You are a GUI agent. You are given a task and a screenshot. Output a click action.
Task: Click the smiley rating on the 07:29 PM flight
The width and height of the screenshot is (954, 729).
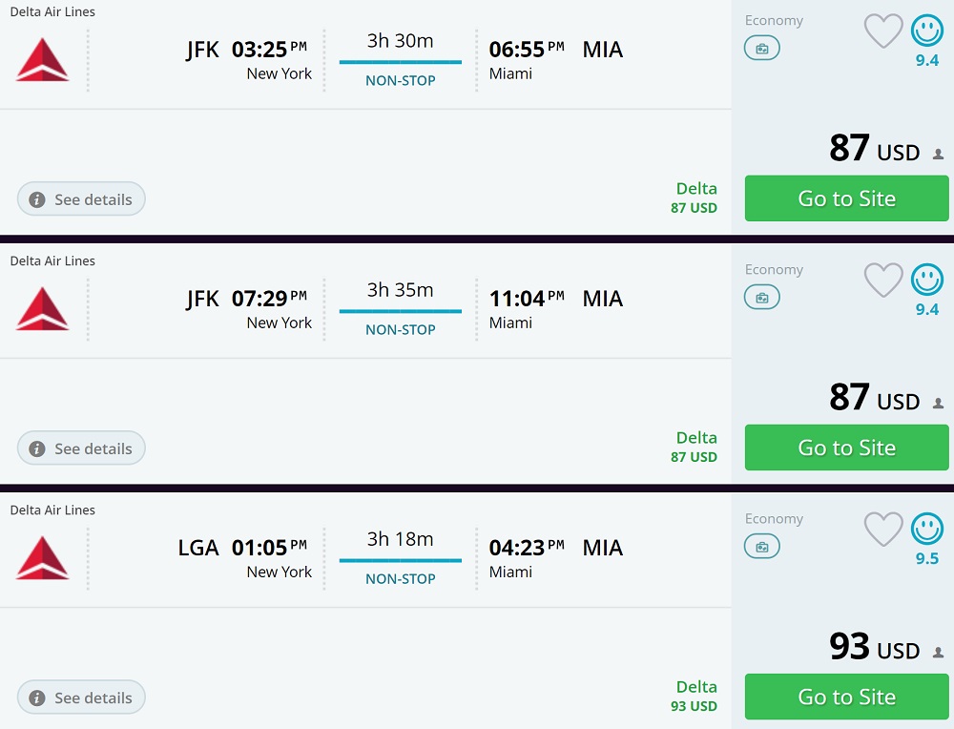[x=926, y=281]
